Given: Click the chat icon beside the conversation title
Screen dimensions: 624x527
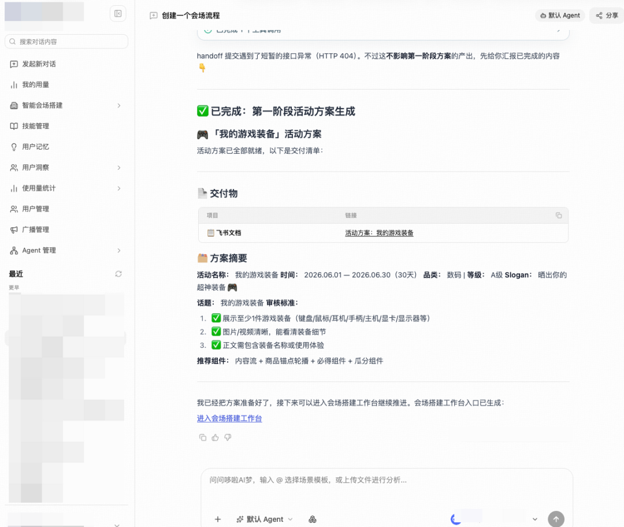Looking at the screenshot, I should [x=154, y=16].
